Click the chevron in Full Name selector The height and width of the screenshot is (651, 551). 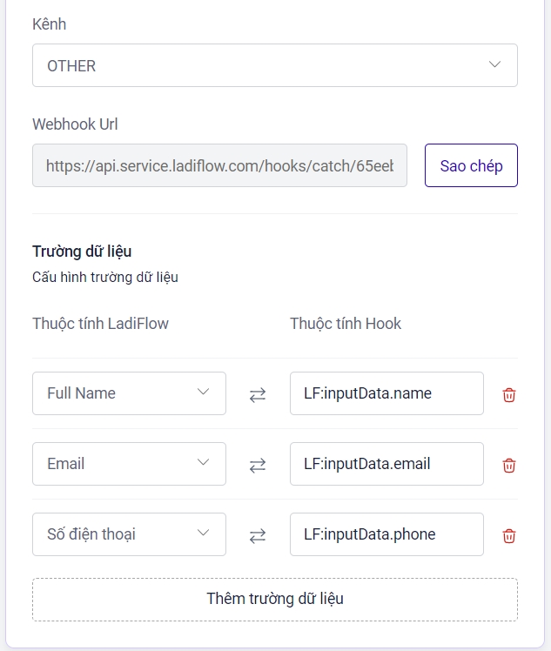[204, 393]
